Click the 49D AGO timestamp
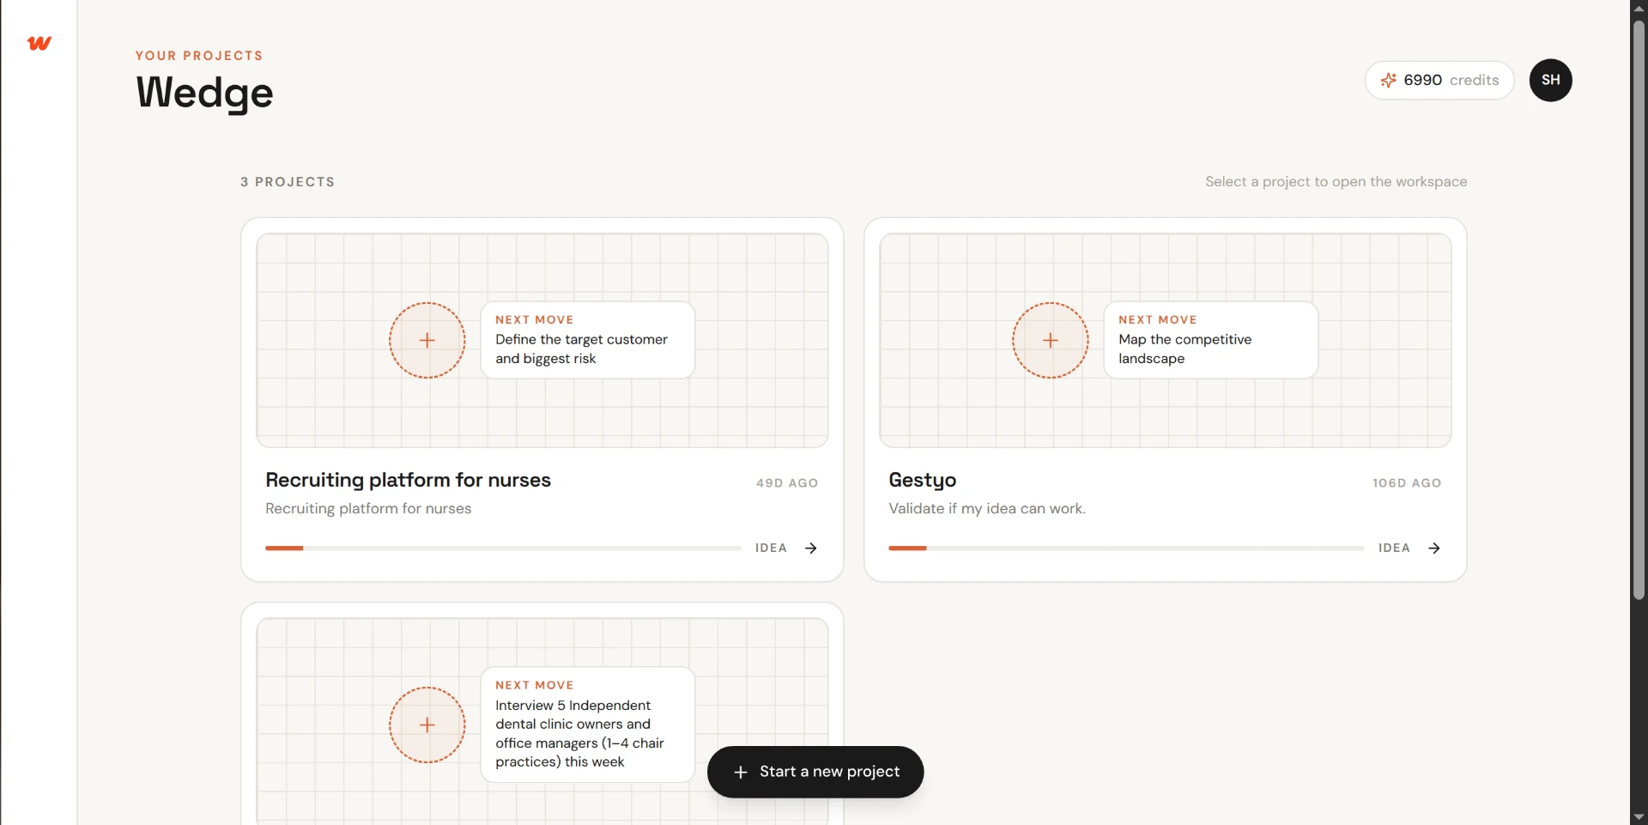Image resolution: width=1648 pixels, height=825 pixels. tap(787, 483)
